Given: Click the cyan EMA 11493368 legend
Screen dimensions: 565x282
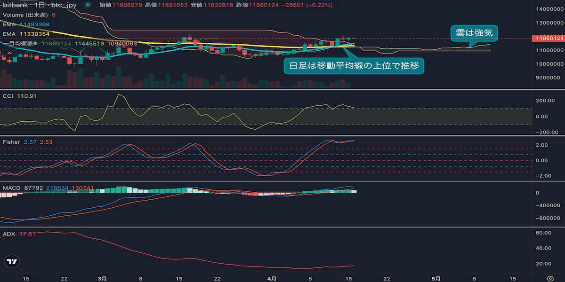Looking at the screenshot, I should pyautogui.click(x=26, y=24).
